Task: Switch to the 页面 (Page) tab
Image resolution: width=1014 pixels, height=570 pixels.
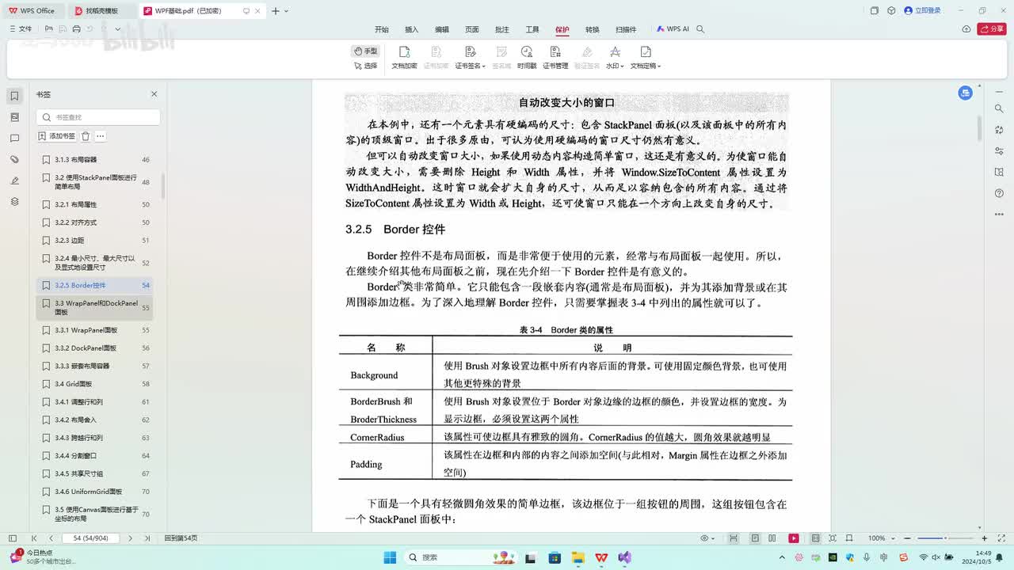Action: (472, 29)
